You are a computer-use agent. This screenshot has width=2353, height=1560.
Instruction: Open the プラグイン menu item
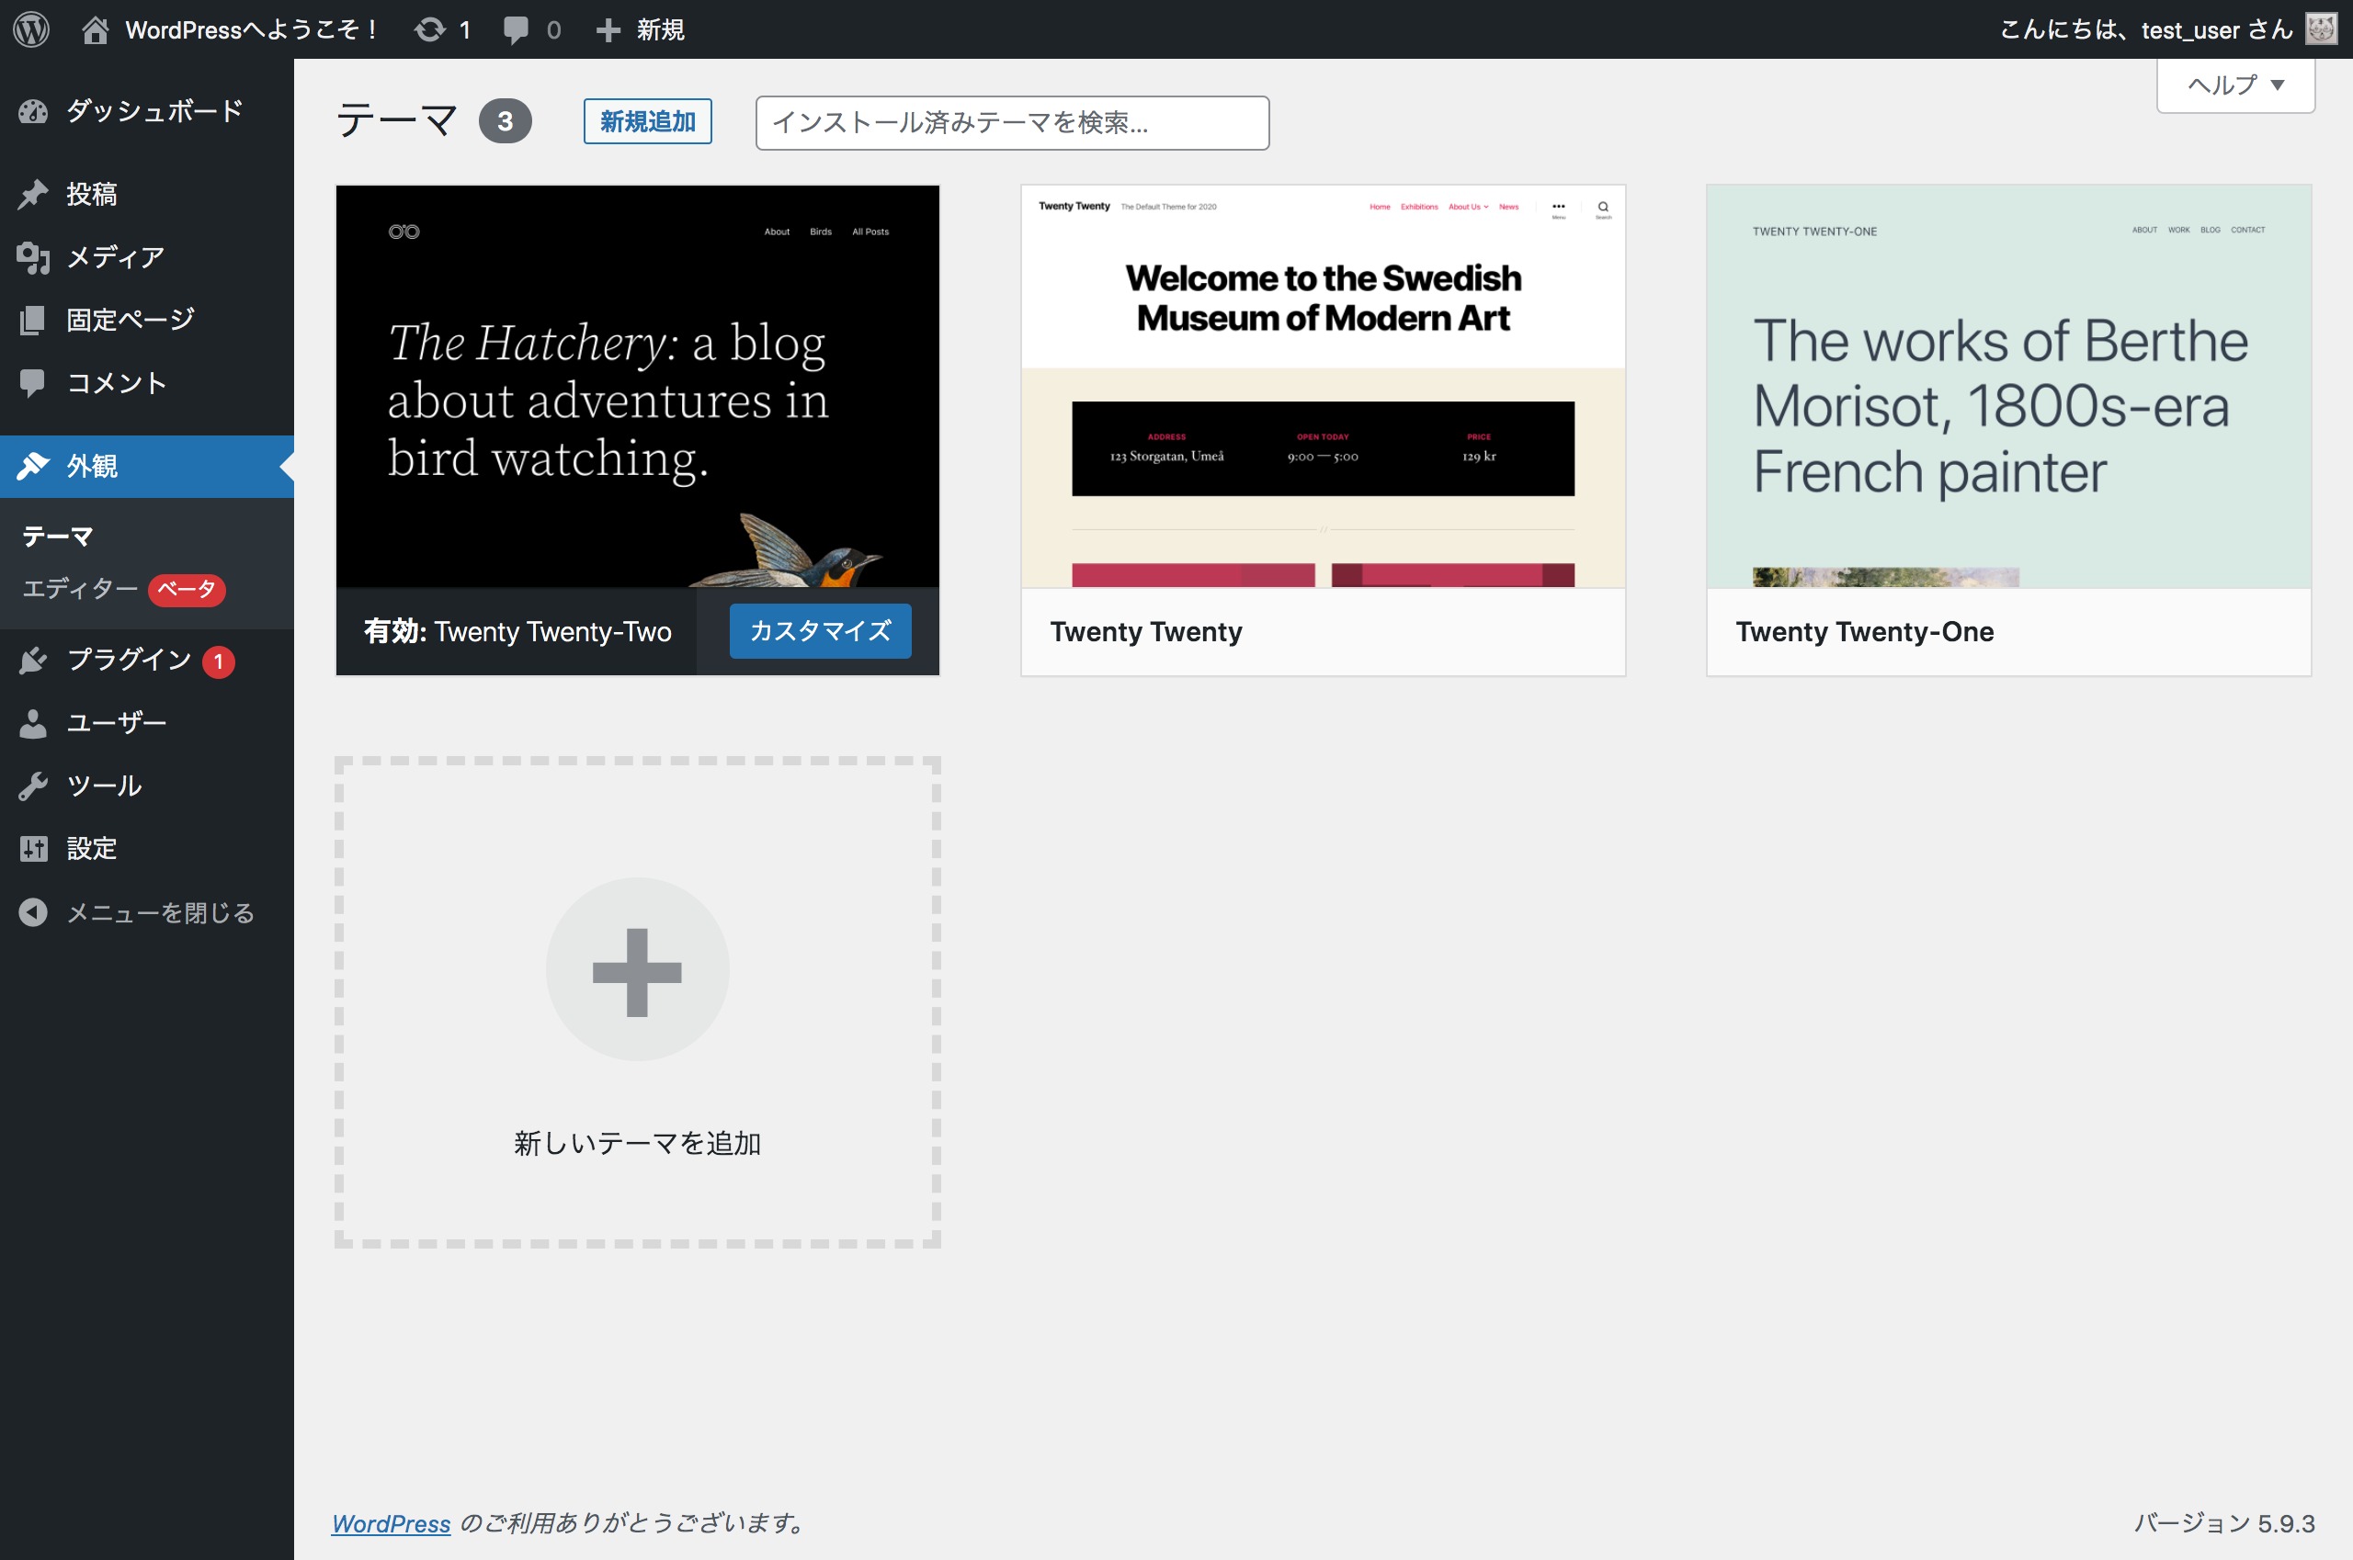click(x=129, y=660)
